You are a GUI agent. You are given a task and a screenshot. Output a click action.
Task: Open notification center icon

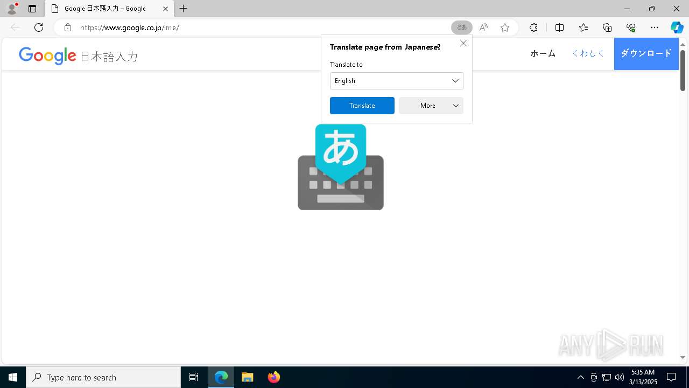click(x=671, y=377)
